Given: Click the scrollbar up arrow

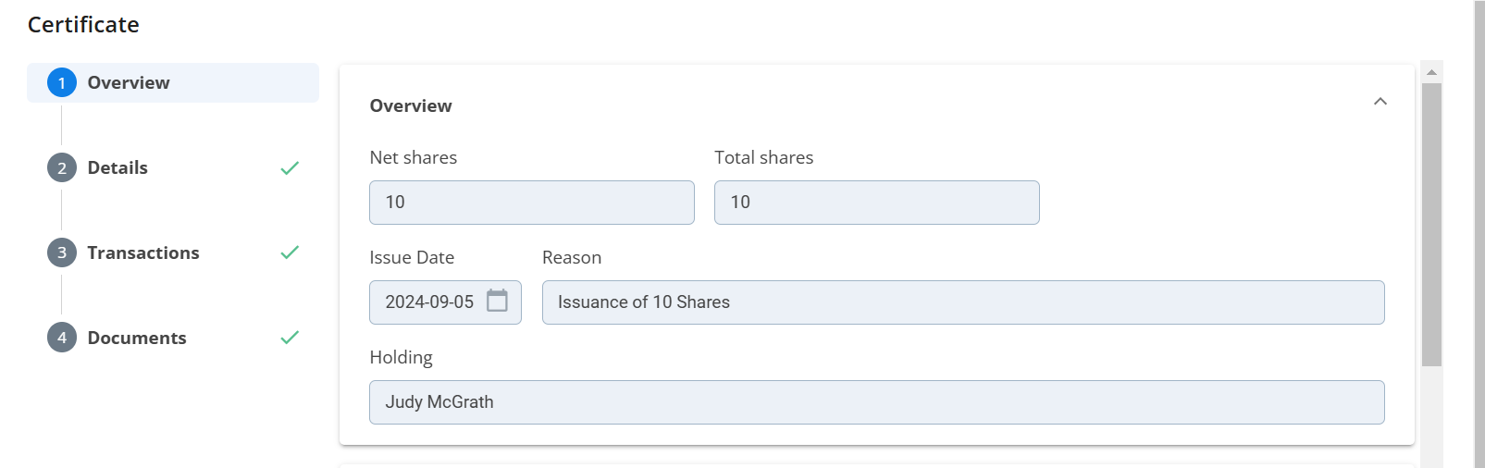Looking at the screenshot, I should pyautogui.click(x=1431, y=72).
